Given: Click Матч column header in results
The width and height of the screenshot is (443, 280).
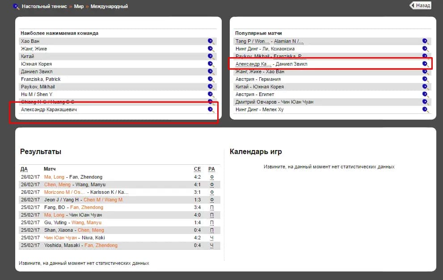Looking at the screenshot, I should point(50,169).
